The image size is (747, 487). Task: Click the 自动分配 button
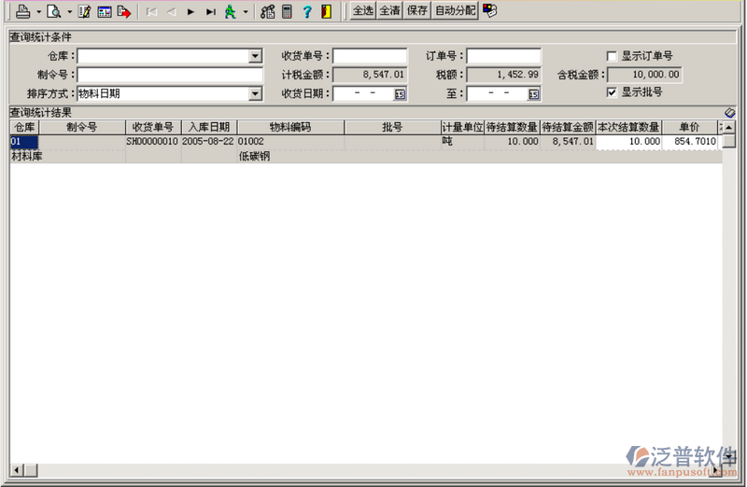pyautogui.click(x=456, y=10)
